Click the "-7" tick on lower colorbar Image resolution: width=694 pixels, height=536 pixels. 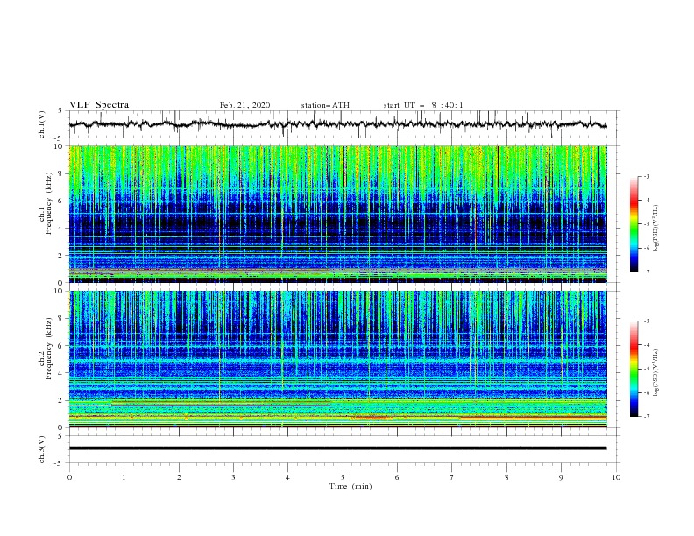(646, 416)
